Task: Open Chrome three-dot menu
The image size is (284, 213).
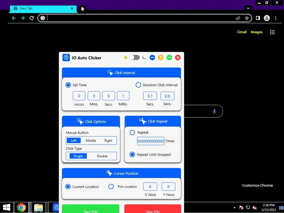Action: coord(276,18)
